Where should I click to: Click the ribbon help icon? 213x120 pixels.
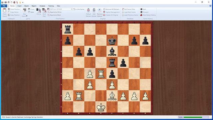pyautogui.click(x=210, y=6)
